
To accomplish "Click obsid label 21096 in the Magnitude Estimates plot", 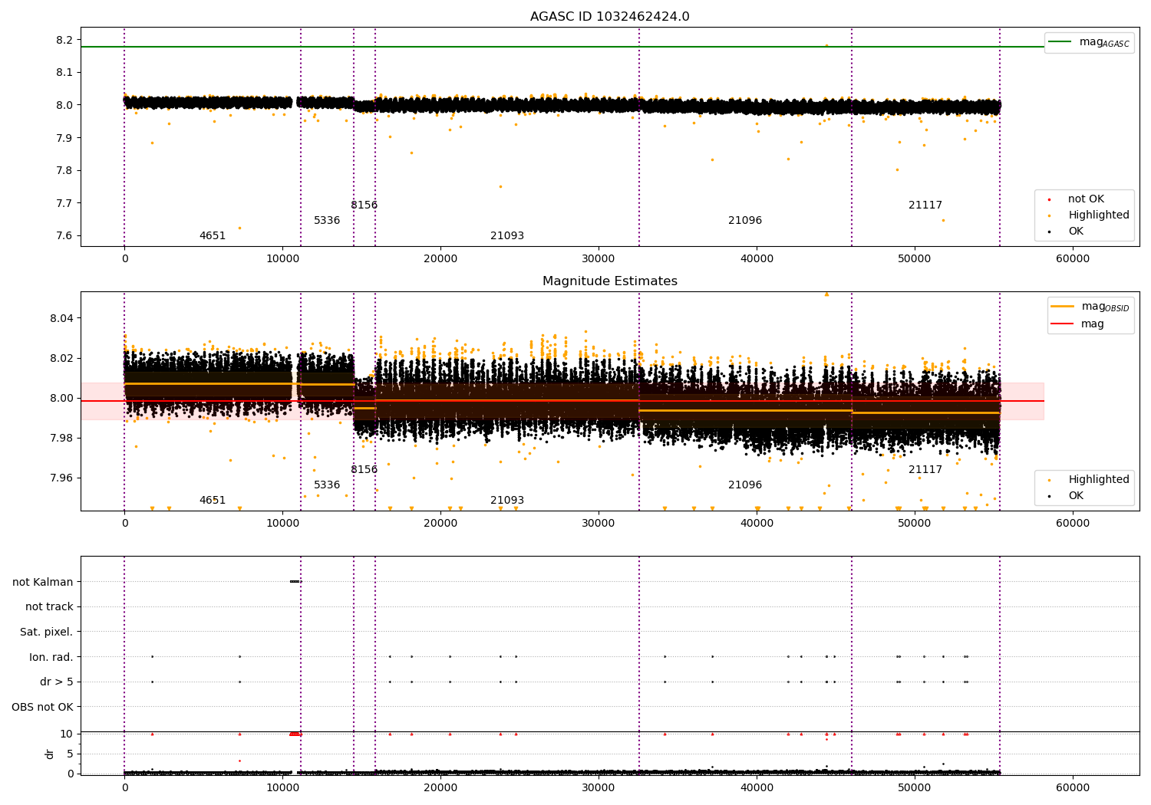I will 745,485.
